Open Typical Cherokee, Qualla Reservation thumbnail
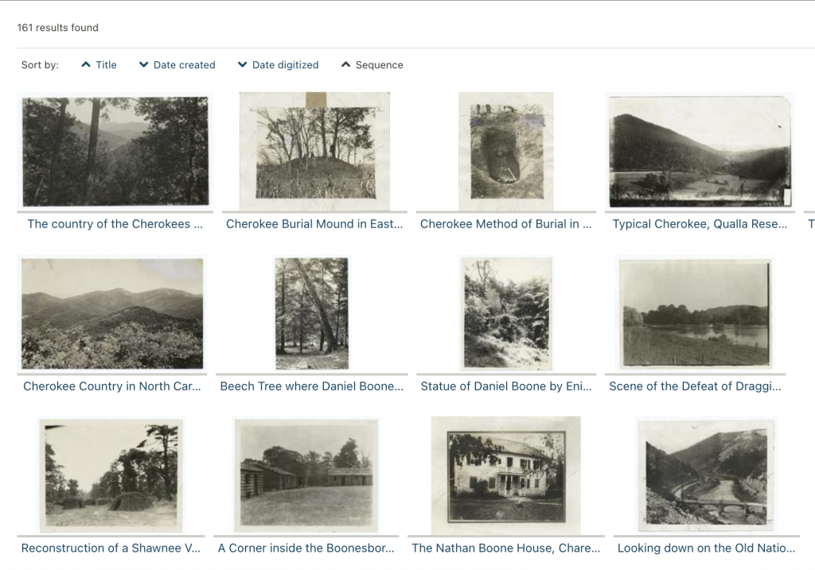The height and width of the screenshot is (570, 815). pyautogui.click(x=700, y=152)
